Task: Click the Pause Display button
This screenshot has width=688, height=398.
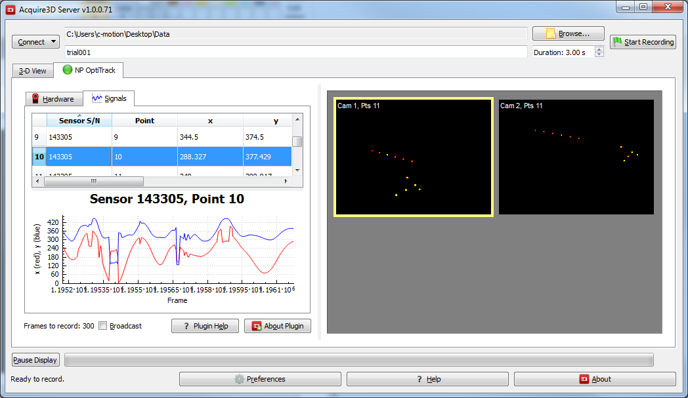Action: coord(35,360)
